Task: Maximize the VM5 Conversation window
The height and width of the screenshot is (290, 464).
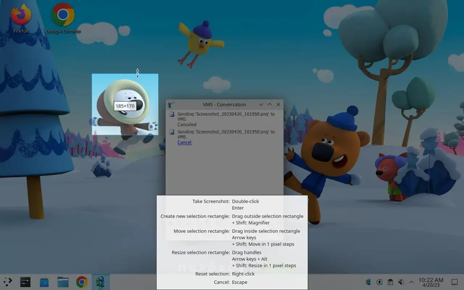Action: 270,104
